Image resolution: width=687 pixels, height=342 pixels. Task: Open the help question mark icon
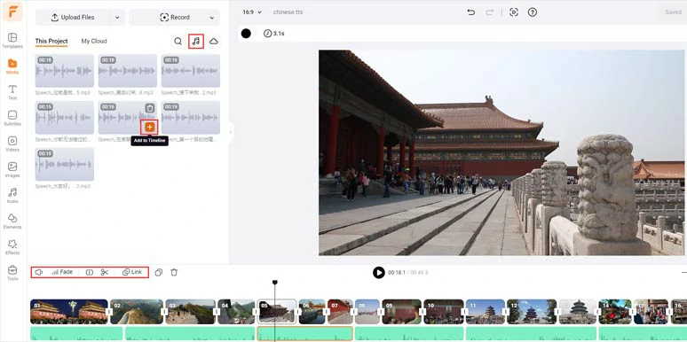click(533, 12)
